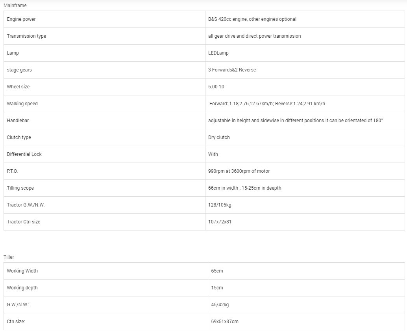This screenshot has width=407, height=331.
Task: Click the Transmission type row label
Action: [26, 36]
